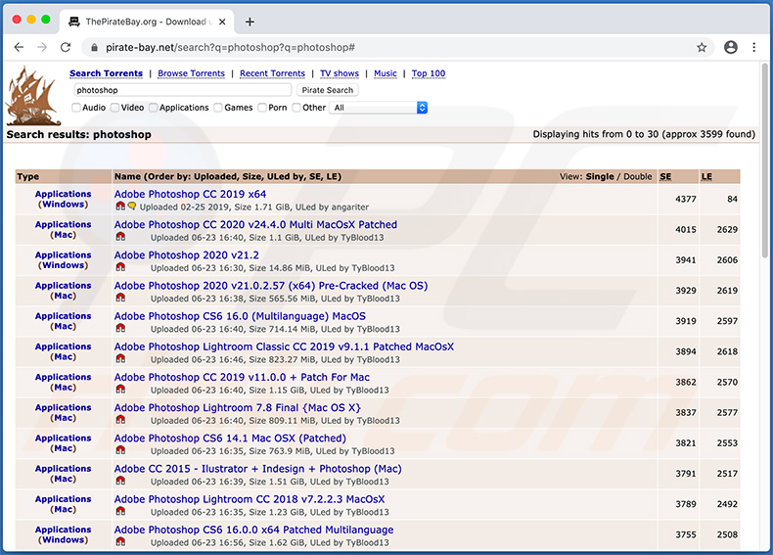The image size is (773, 555).
Task: Click magnet icon for Photoshop CS6 16.0 MacOS
Action: (x=120, y=329)
